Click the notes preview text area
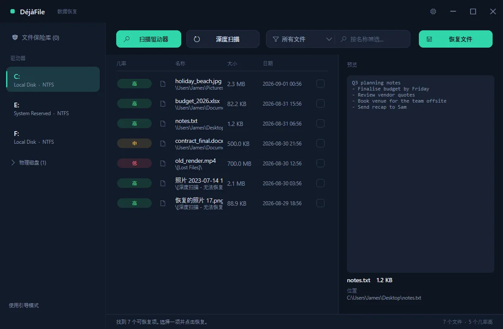This screenshot has height=329, width=503. [420, 174]
